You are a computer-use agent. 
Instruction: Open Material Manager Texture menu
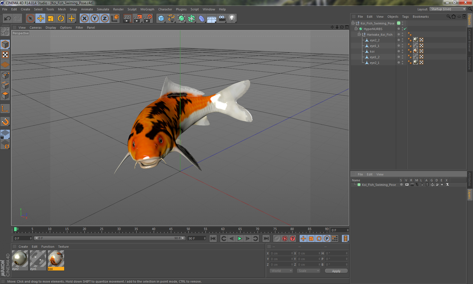(63, 247)
